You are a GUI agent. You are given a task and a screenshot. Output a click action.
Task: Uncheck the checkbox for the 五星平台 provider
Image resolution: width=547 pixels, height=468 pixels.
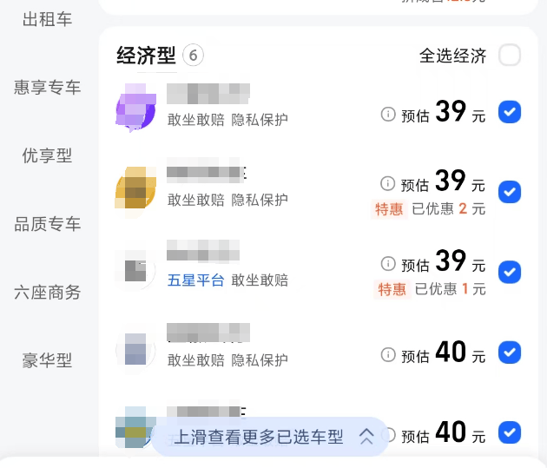(510, 273)
